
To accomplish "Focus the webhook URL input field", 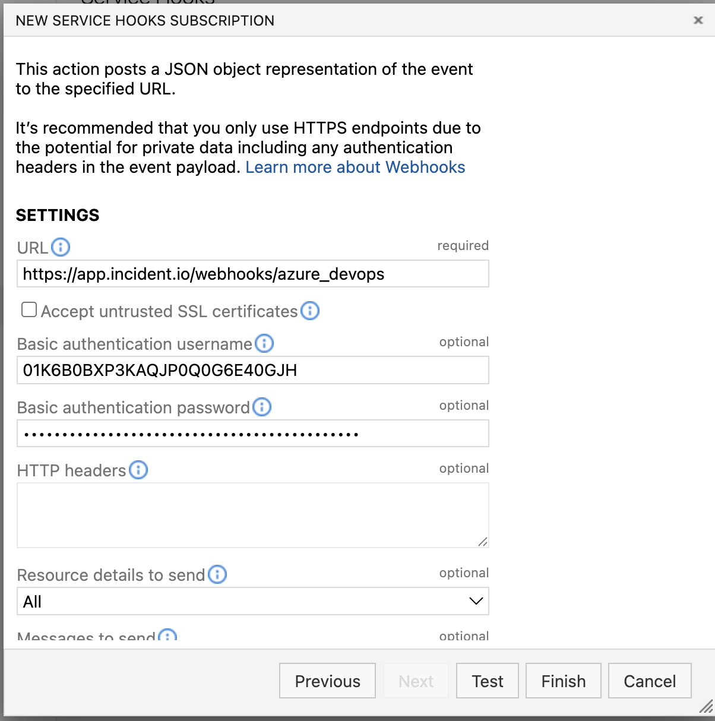I will (253, 274).
